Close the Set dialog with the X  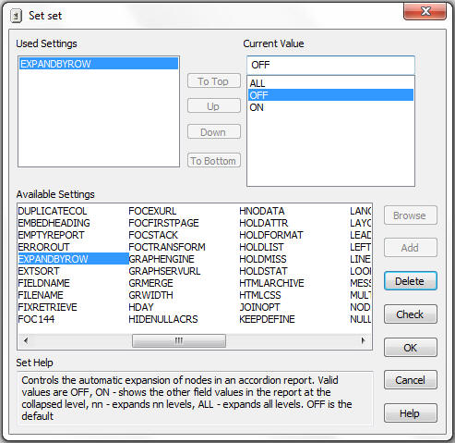425,12
